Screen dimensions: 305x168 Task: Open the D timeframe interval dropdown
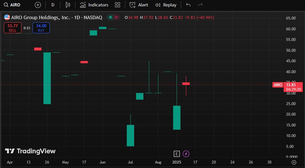(x=53, y=5)
